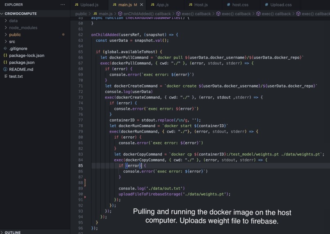The width and height of the screenshot is (330, 234).
Task: Click console.log('./data/out.txt') on line 89
Action: click(x=151, y=188)
